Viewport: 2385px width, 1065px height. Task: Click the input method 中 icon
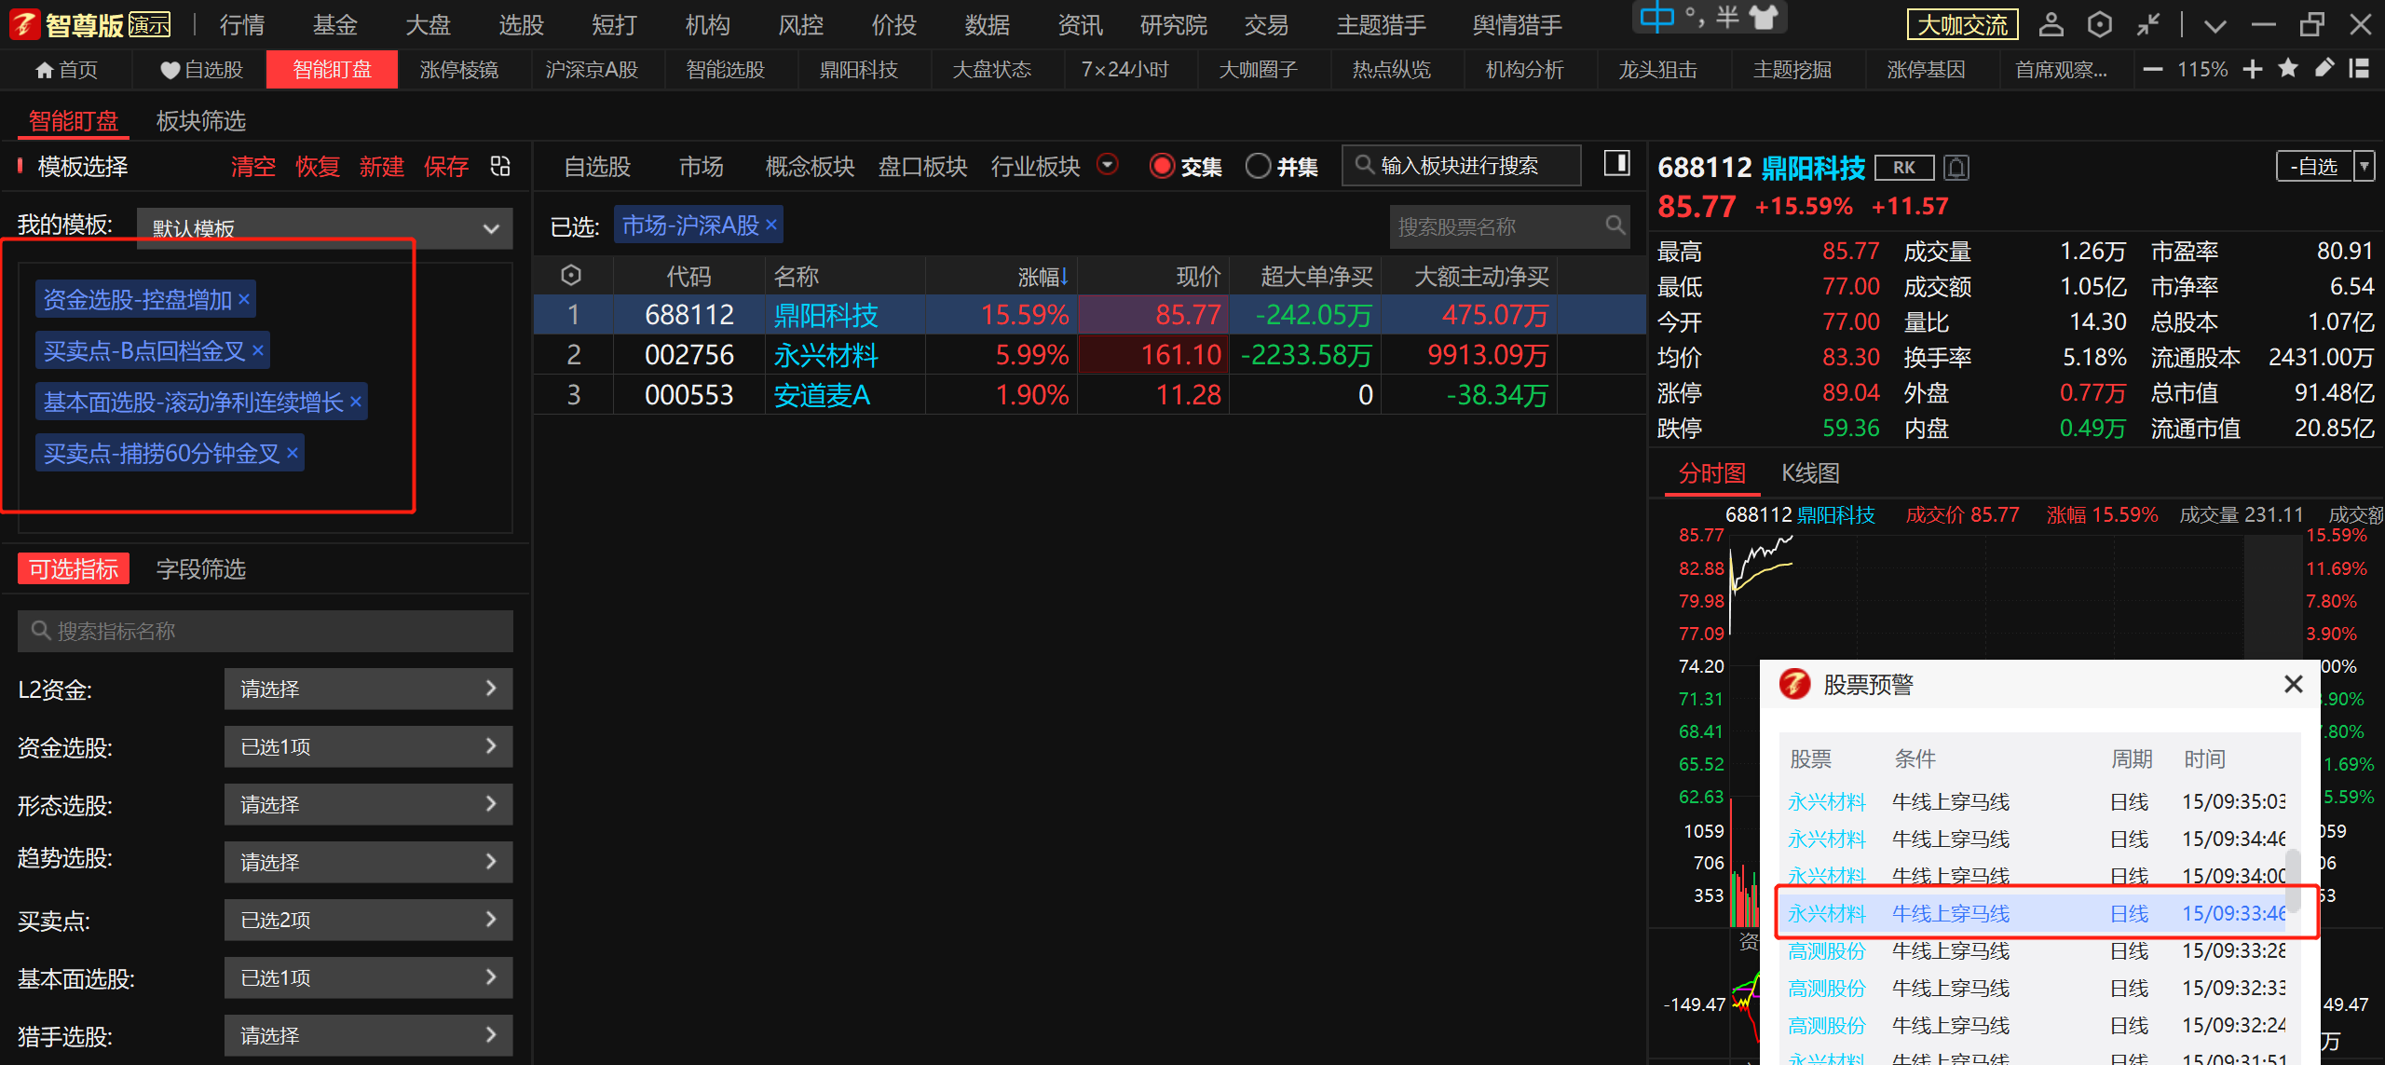point(1657,17)
